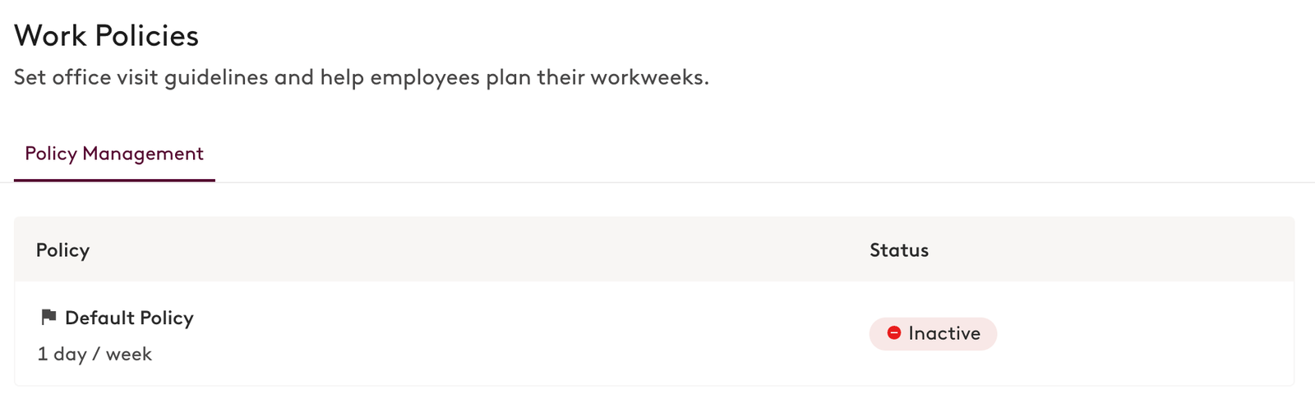The image size is (1315, 408).
Task: Open the Default Policy entry
Action: pyautogui.click(x=129, y=318)
